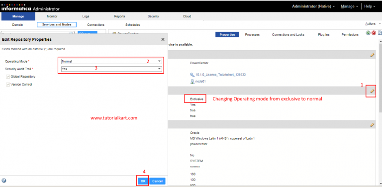Click pencil icon in general properties header
This screenshot has width=382, height=187.
[x=372, y=55]
